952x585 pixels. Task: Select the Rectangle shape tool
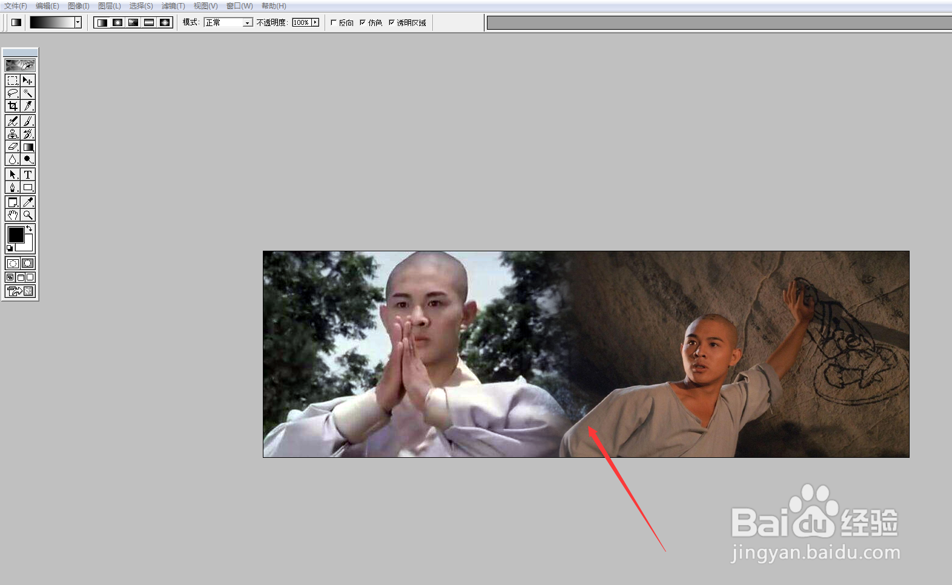coord(28,187)
